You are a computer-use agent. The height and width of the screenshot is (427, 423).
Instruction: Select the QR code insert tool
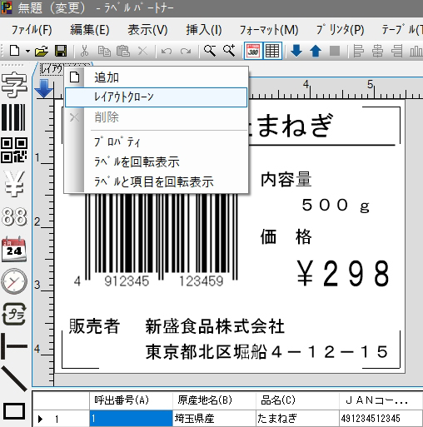click(14, 150)
